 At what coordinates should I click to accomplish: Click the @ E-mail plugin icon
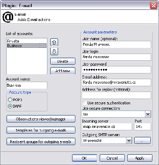(8, 17)
